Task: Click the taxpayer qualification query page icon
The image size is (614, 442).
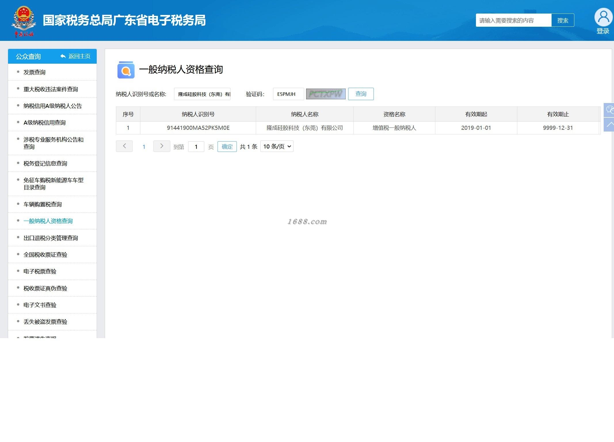Action: 126,70
